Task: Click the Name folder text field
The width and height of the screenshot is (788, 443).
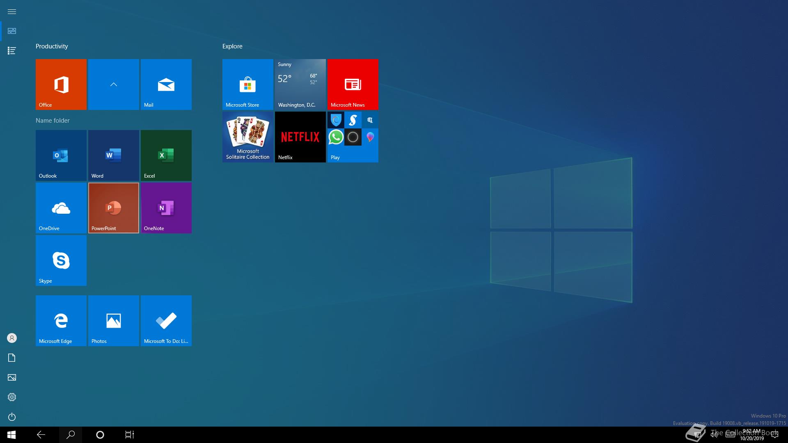Action: [53, 121]
